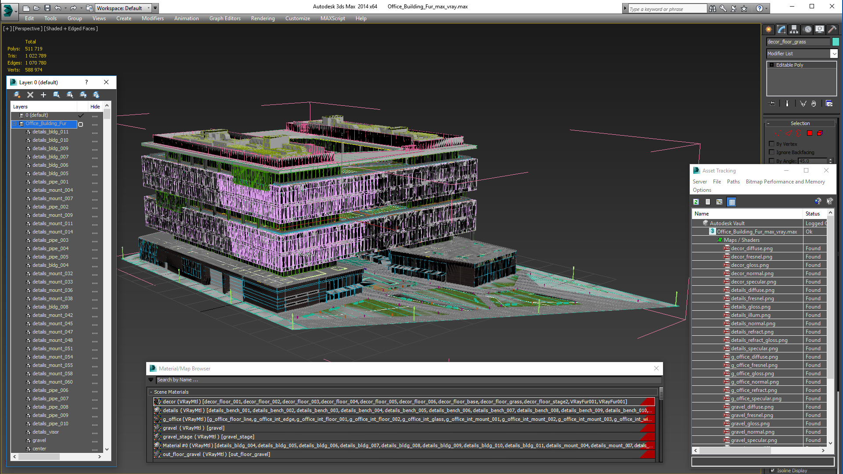The image size is (843, 474).
Task: Open the quick access toolbar customize arrow
Action: coord(155,8)
